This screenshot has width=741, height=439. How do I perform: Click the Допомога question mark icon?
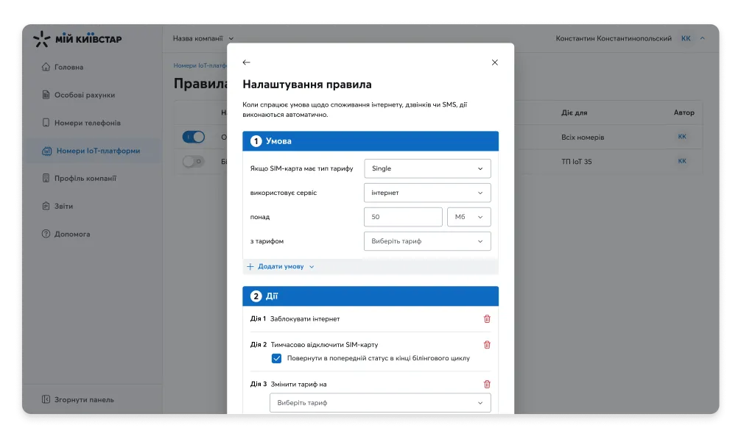(x=46, y=233)
